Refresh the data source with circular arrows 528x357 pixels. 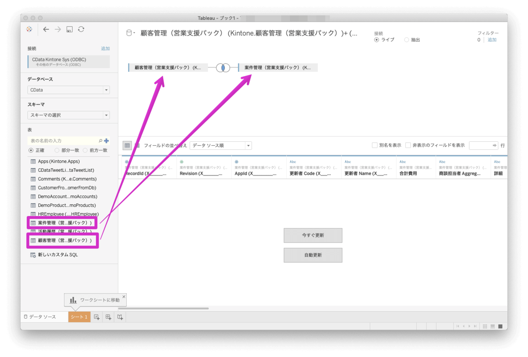[81, 29]
